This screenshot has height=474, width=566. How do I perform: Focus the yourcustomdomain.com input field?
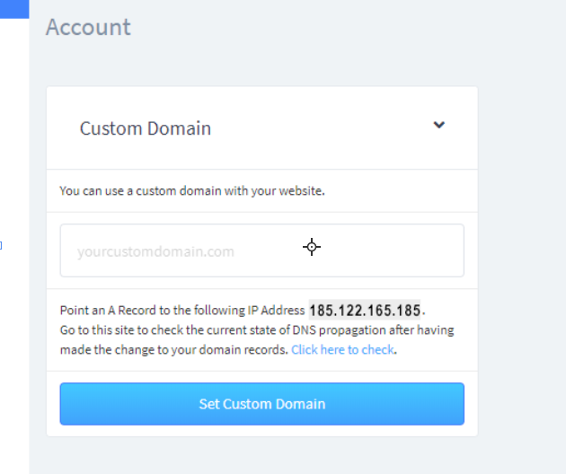pos(262,250)
